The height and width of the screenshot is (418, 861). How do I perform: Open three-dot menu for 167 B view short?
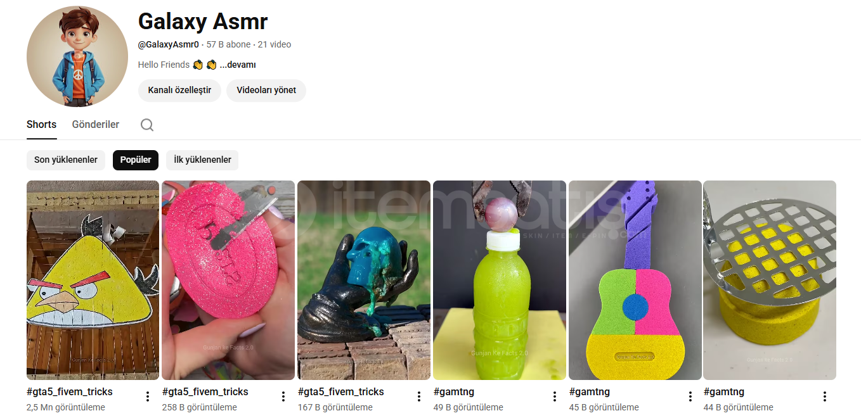tap(419, 396)
